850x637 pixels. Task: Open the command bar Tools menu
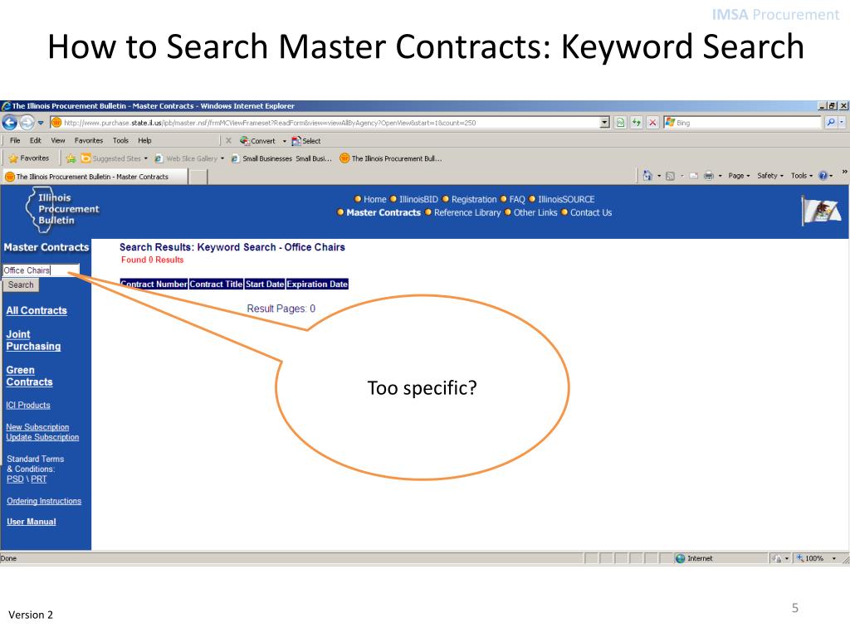click(802, 176)
